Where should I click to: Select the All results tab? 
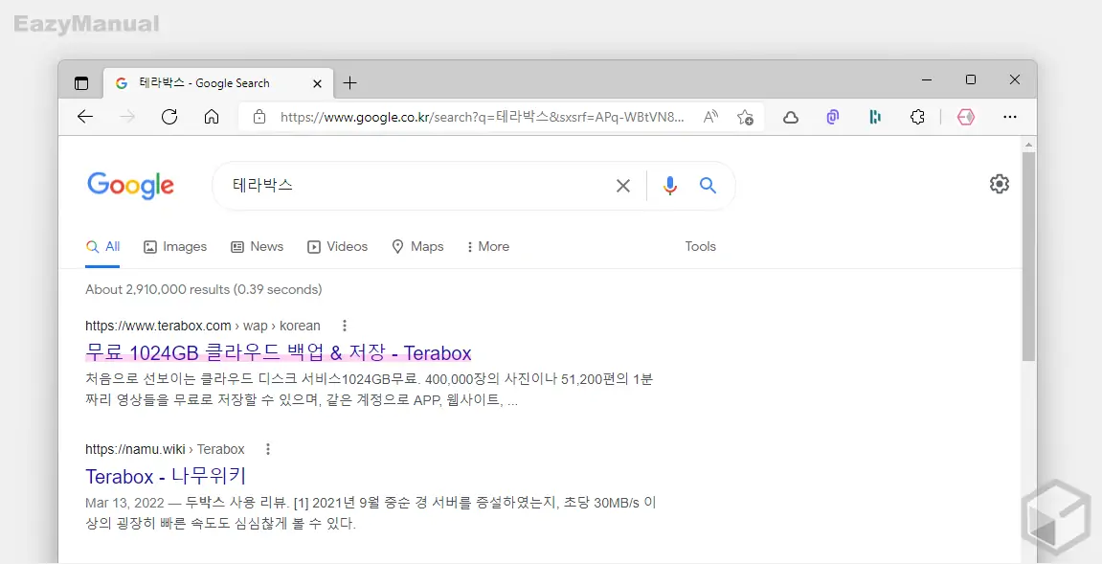[x=102, y=247]
